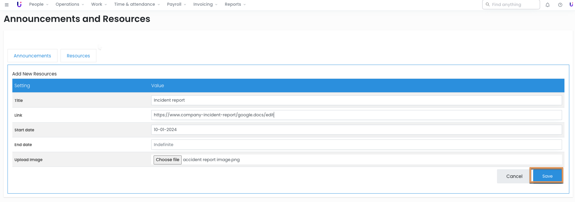Expand the Operations dropdown menu
Screen dimensions: 575x202
coord(70,5)
